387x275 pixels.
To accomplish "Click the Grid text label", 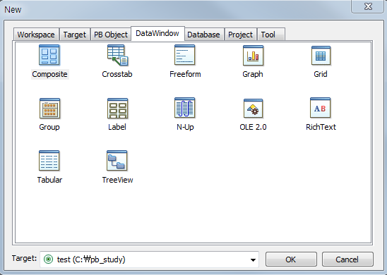I will coord(321,74).
